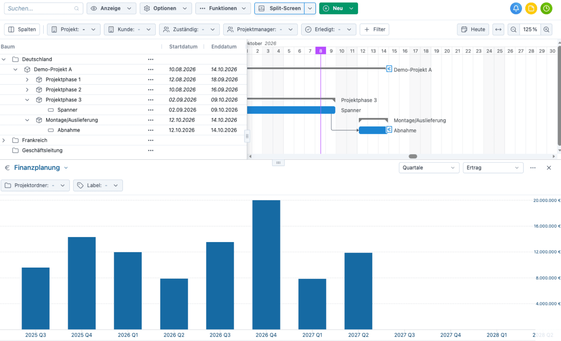The height and width of the screenshot is (341, 561).
Task: Open the Funktionen menu
Action: point(223,8)
